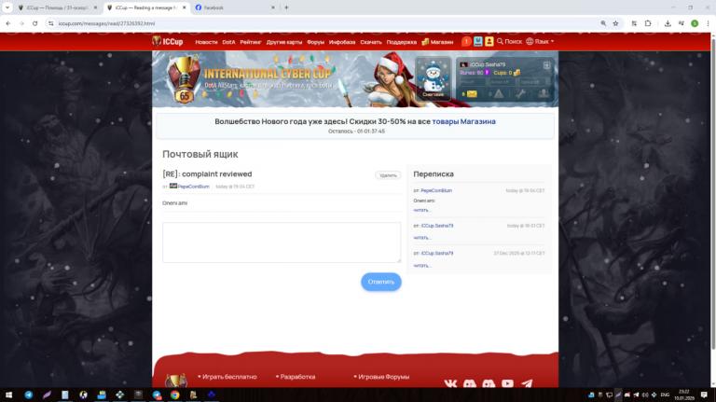Open the Скачать menu item
This screenshot has height=402, width=716.
click(x=371, y=42)
